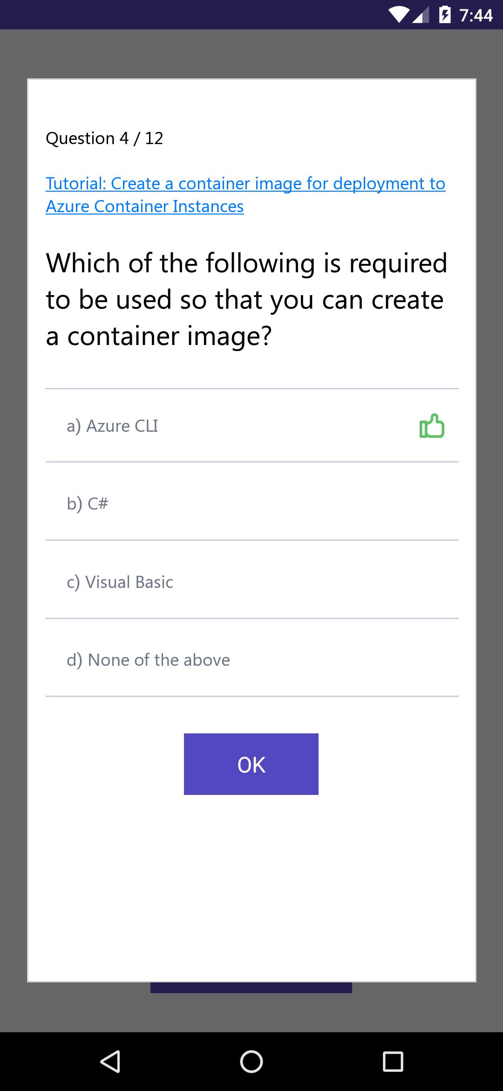
Task: Tap the Android back navigation triangle
Action: [x=110, y=1062]
